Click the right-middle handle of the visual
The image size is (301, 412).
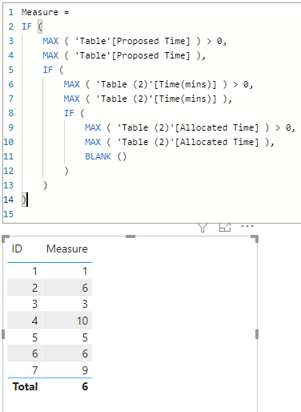pos(257,334)
